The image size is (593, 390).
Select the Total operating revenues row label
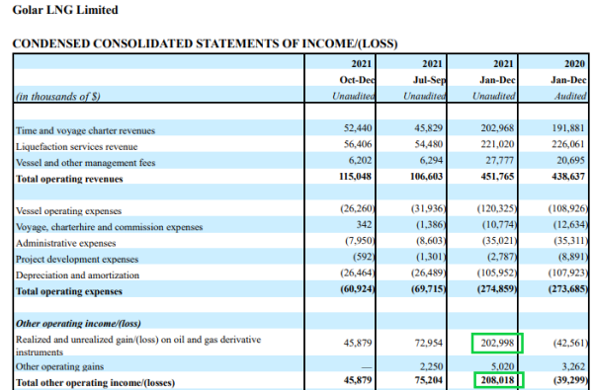pos(69,179)
